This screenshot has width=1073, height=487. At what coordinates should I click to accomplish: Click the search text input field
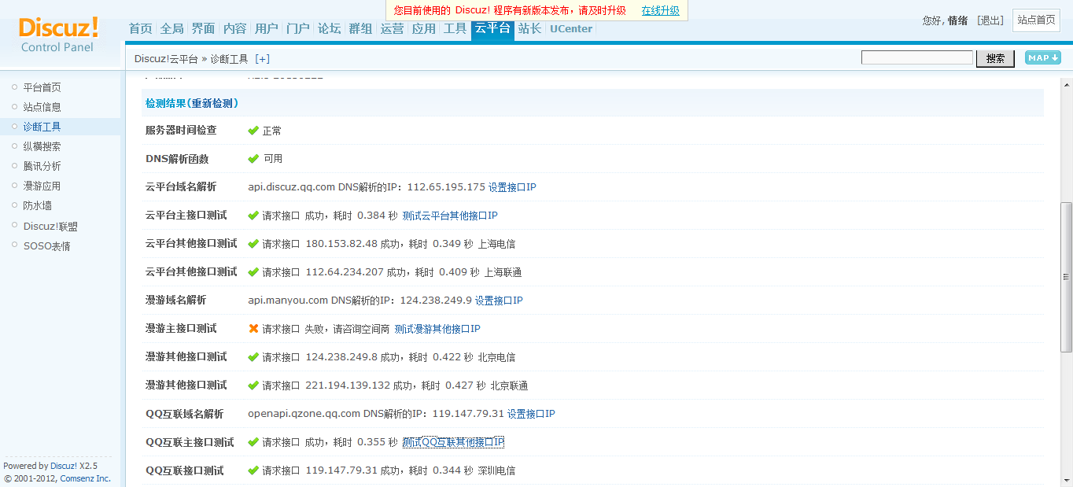coord(916,57)
